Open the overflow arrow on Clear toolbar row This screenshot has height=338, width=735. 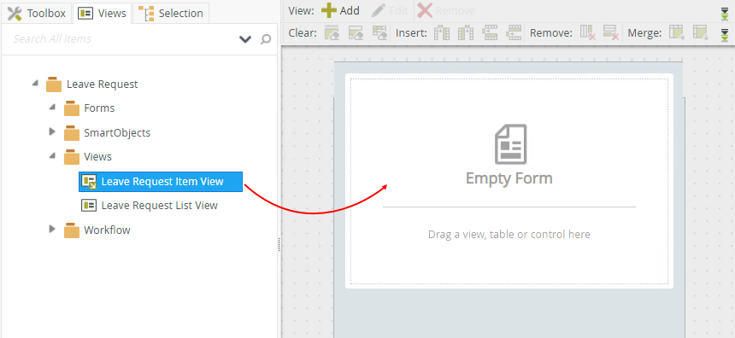[x=725, y=35]
